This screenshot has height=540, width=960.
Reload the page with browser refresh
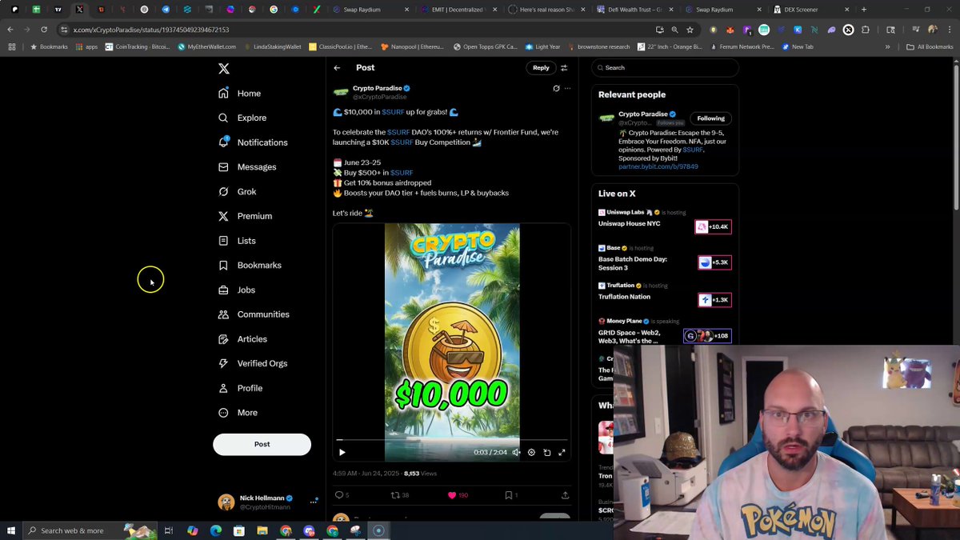pyautogui.click(x=43, y=30)
